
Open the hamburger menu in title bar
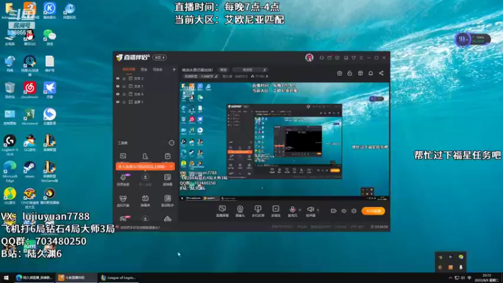(361, 58)
